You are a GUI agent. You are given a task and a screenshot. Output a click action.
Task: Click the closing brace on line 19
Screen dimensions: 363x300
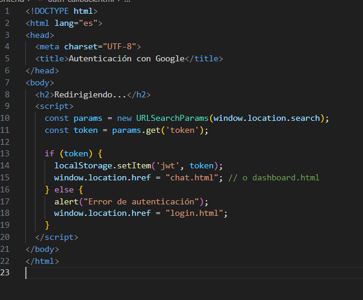pyautogui.click(x=47, y=225)
